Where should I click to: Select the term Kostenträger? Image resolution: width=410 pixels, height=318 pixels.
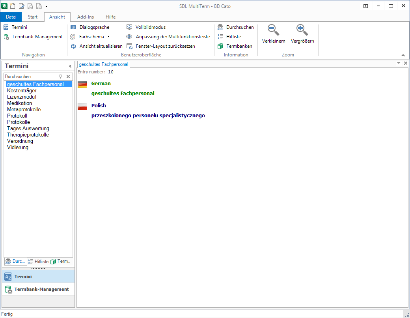coord(22,91)
